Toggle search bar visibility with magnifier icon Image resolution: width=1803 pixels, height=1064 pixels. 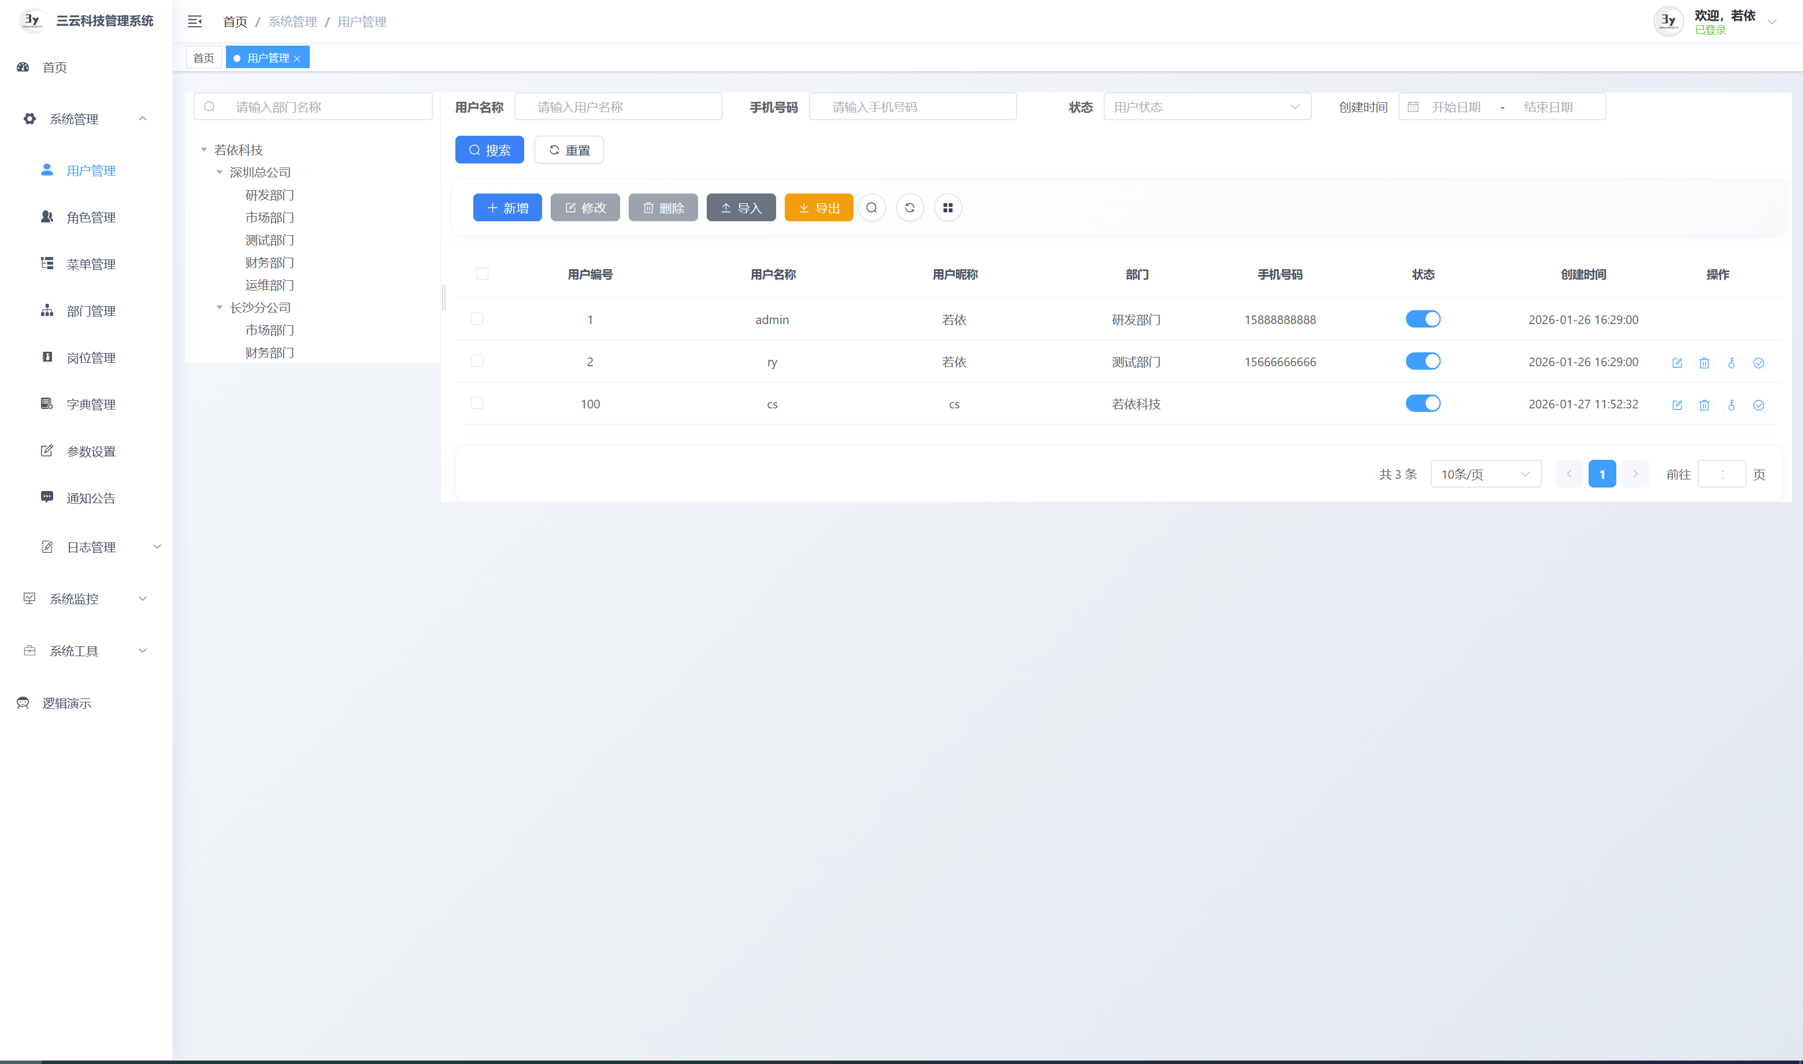(871, 208)
